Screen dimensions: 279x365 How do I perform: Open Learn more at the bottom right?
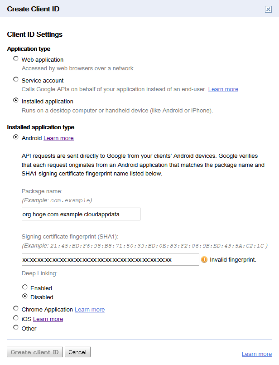tap(256, 354)
